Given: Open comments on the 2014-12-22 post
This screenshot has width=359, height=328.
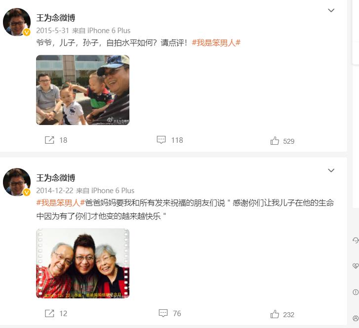Looking at the screenshot, I should 163,313.
